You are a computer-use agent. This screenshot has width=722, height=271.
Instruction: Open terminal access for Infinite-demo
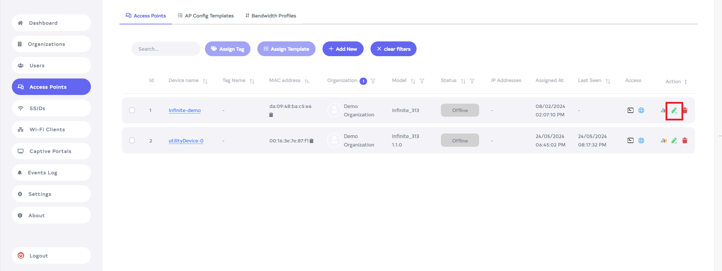click(x=630, y=110)
